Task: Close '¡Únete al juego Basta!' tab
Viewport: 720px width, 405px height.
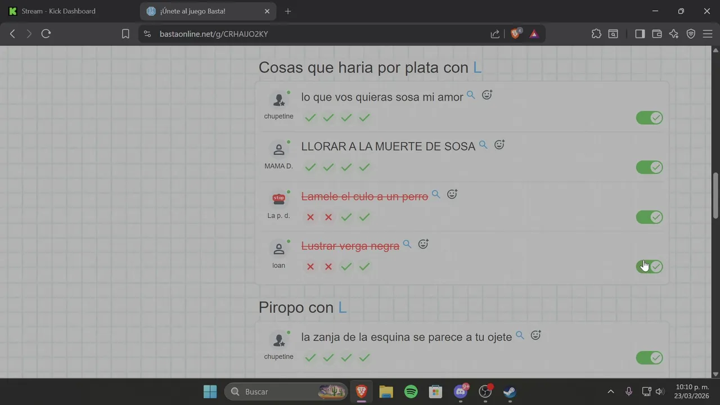Action: point(267,11)
